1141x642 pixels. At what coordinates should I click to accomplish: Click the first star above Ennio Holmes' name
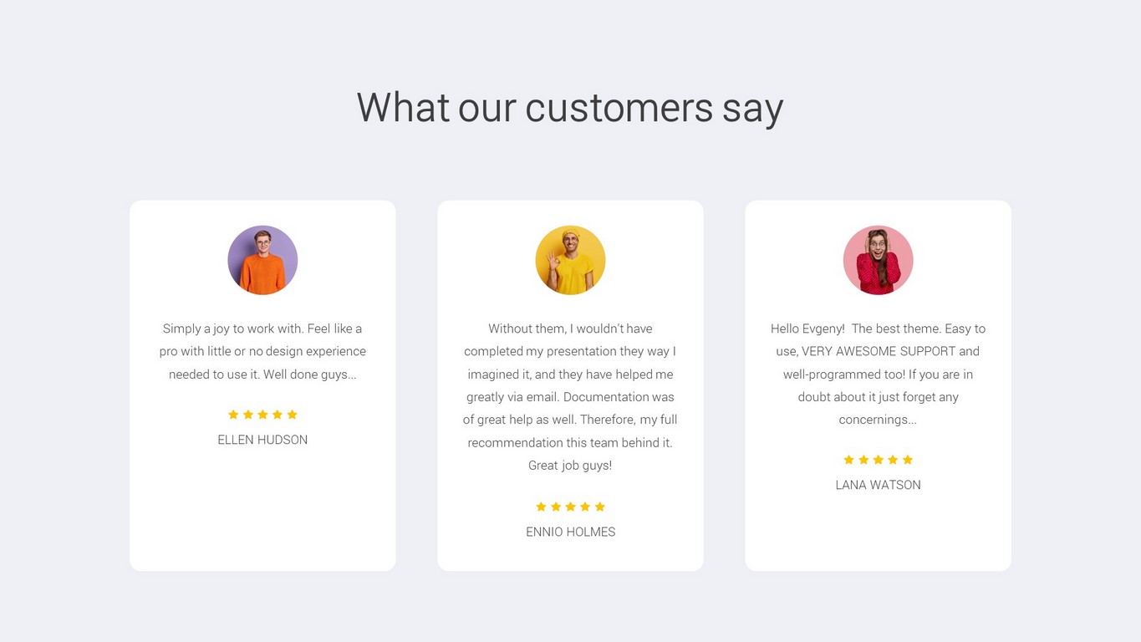(x=541, y=507)
